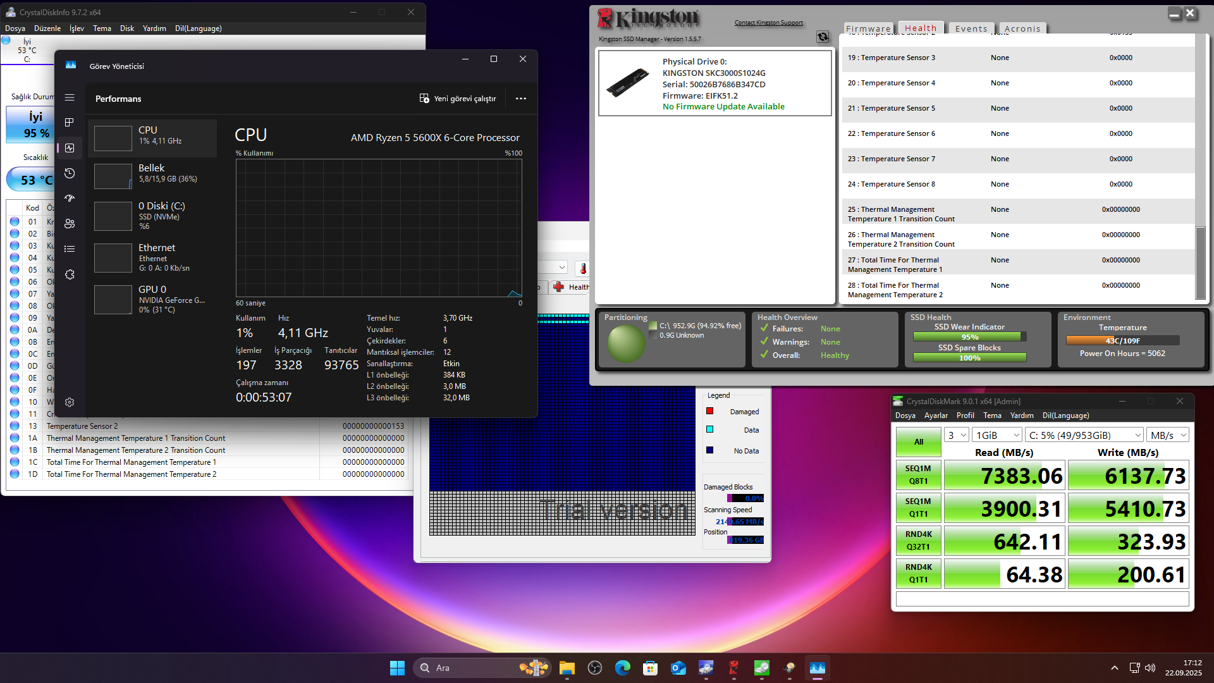Open the test size dropdown showing 1GiB

click(998, 435)
